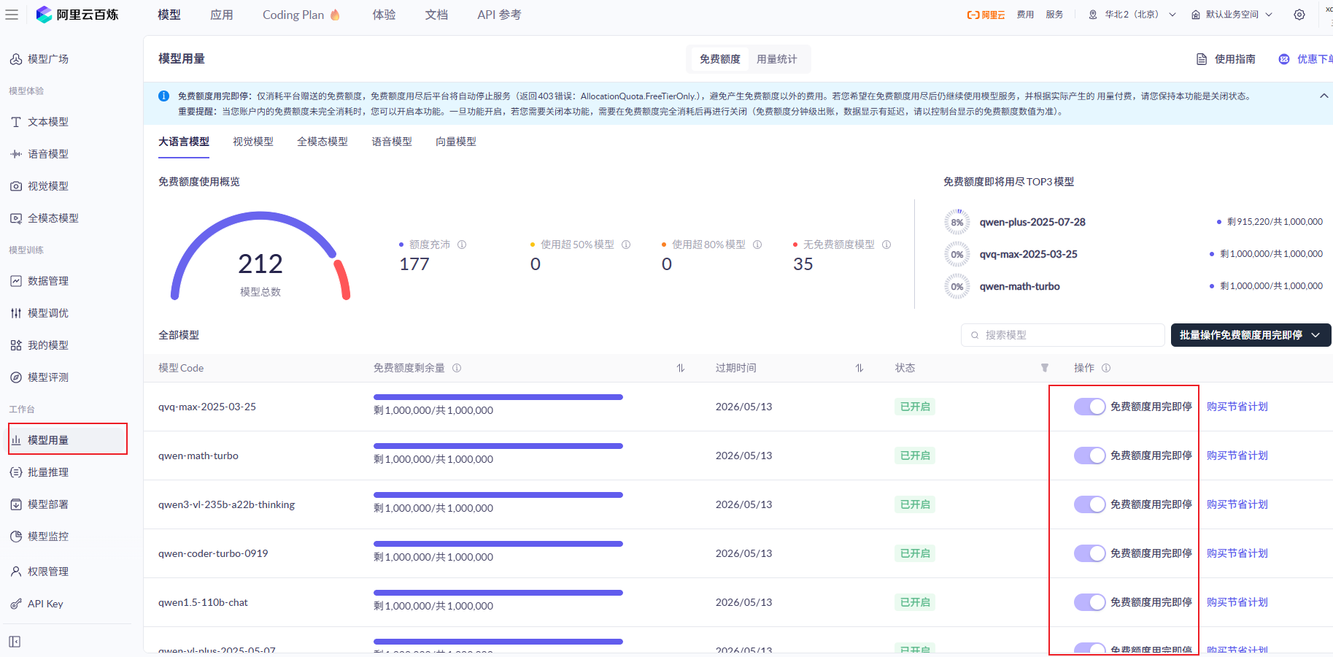Sort by 免费额度剩余量 column
The image size is (1333, 657).
pos(681,368)
